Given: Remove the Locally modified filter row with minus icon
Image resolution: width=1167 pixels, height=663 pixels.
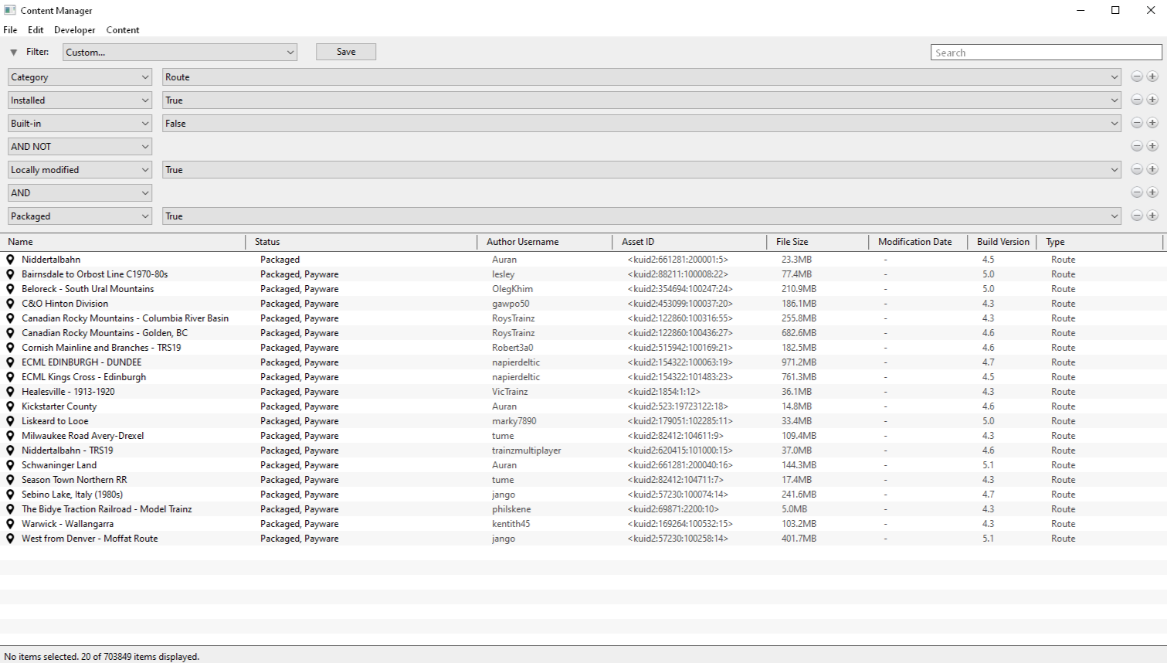Looking at the screenshot, I should pyautogui.click(x=1137, y=169).
